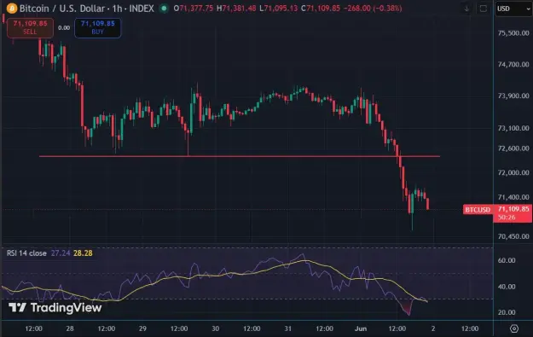The image size is (533, 337).
Task: Click the RSI 14 close indicator legend
Action: [x=26, y=253]
